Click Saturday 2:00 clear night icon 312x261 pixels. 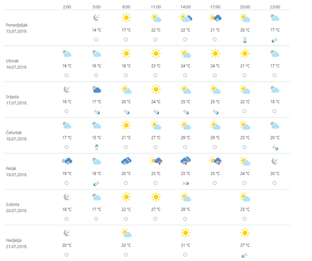pos(67,197)
